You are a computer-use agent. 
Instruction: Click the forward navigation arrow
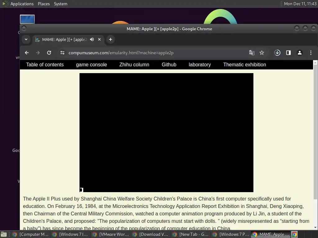pyautogui.click(x=38, y=53)
